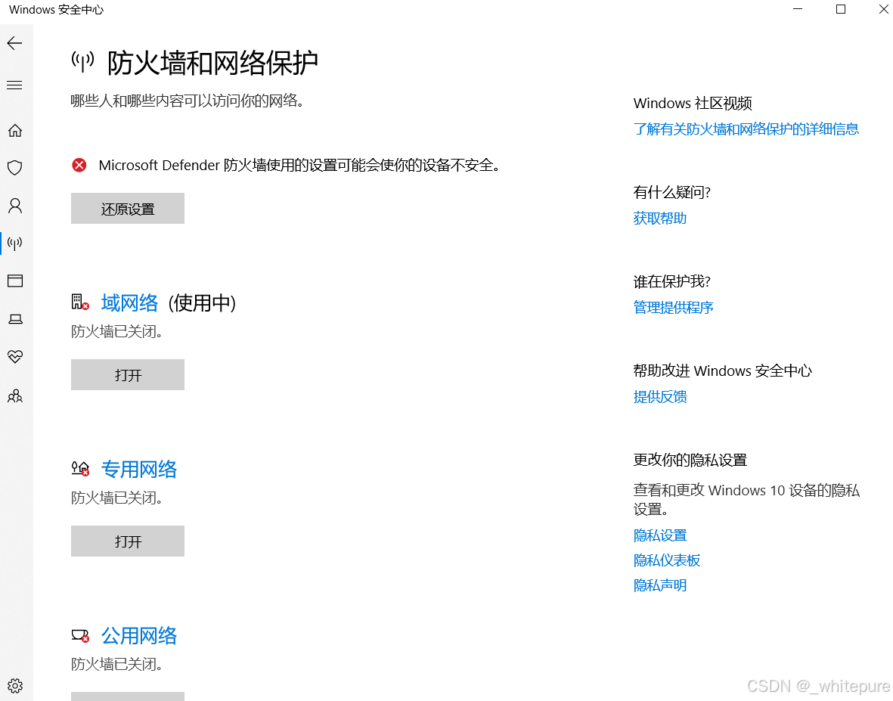Viewport: 893px width, 701px height.
Task: Click the Windows 安全中心 window title
Action: click(x=57, y=10)
